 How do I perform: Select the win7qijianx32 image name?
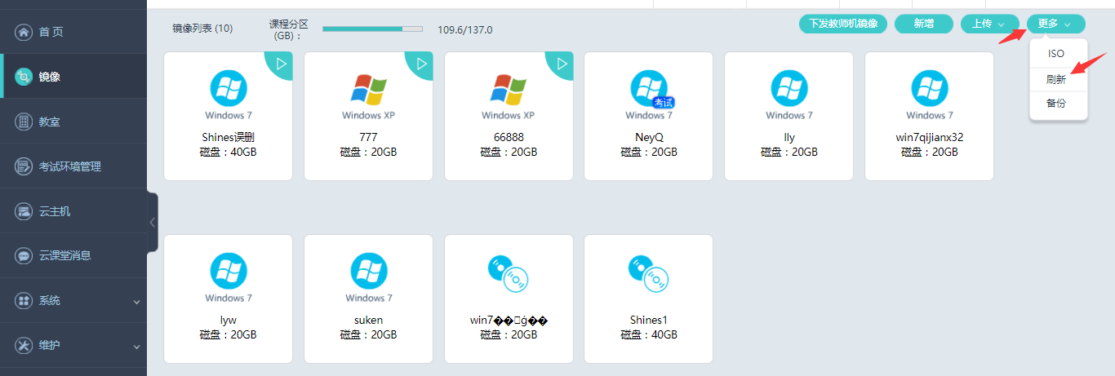(x=929, y=137)
